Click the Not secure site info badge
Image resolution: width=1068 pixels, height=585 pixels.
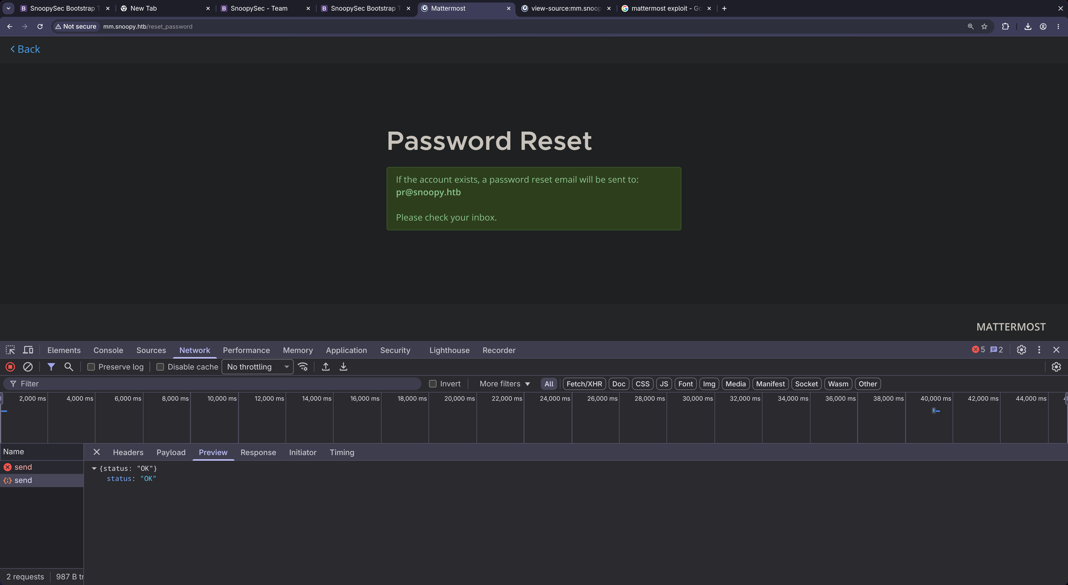tap(76, 26)
